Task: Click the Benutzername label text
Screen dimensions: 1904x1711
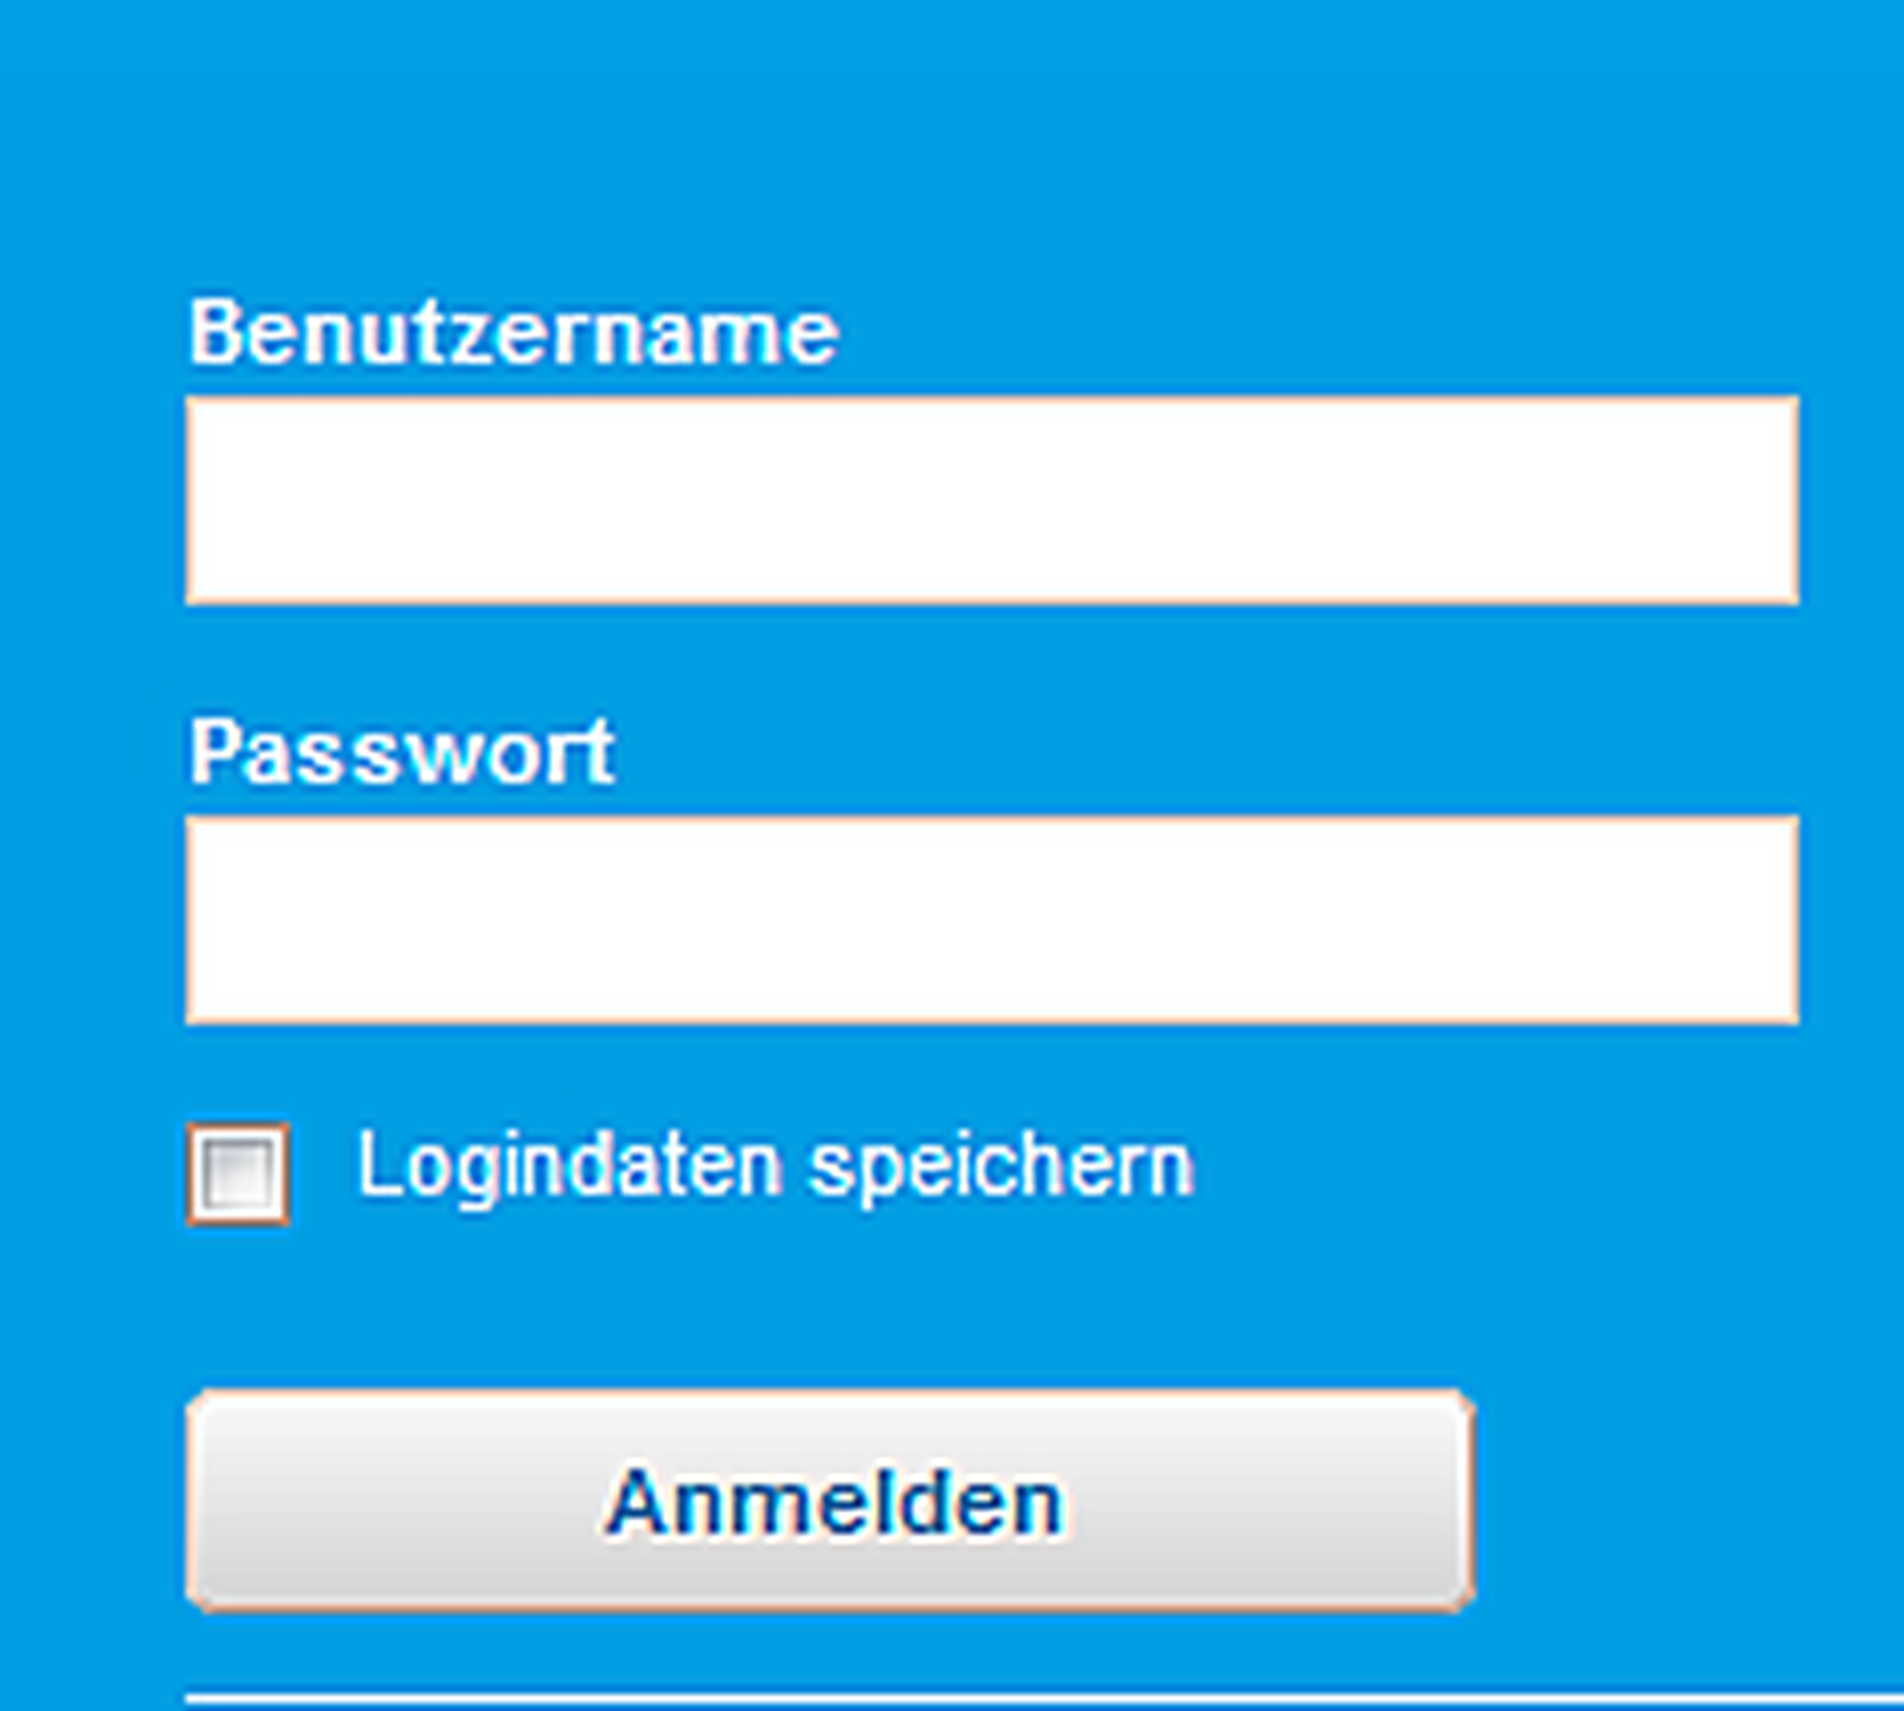Action: click(x=513, y=332)
